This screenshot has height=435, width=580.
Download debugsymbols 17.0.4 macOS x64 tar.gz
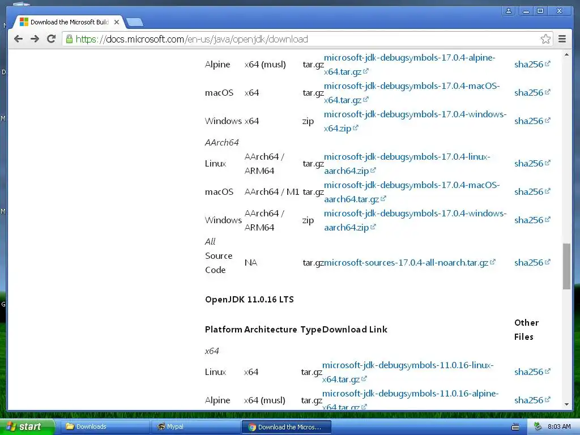pyautogui.click(x=412, y=93)
